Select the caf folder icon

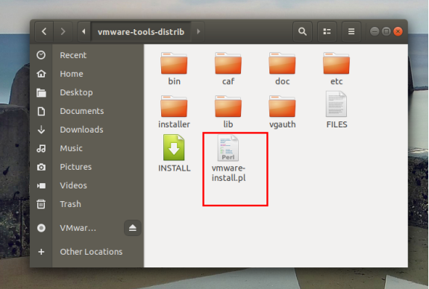point(228,63)
